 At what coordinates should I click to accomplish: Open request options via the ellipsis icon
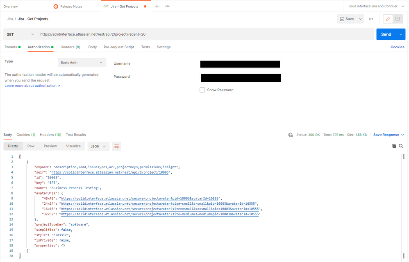pos(371,19)
